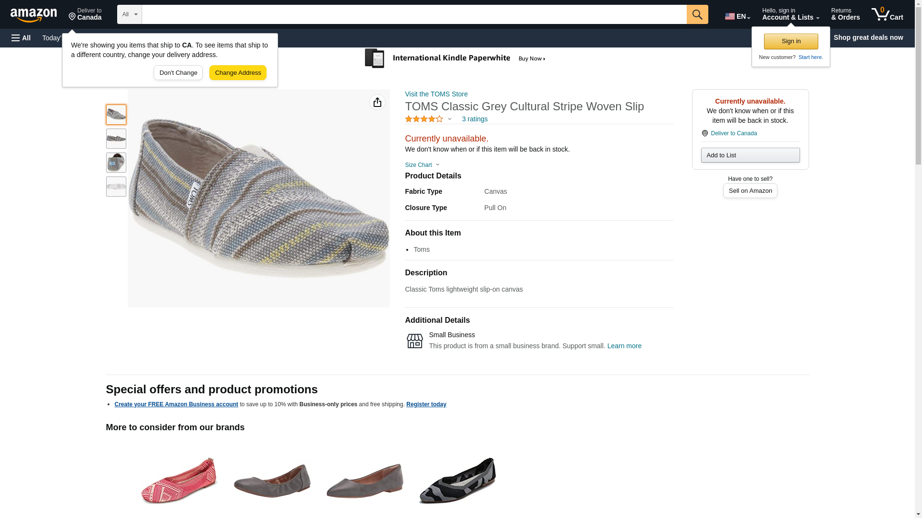Open the shopping cart icon
Image resolution: width=922 pixels, height=518 pixels.
coord(886,14)
